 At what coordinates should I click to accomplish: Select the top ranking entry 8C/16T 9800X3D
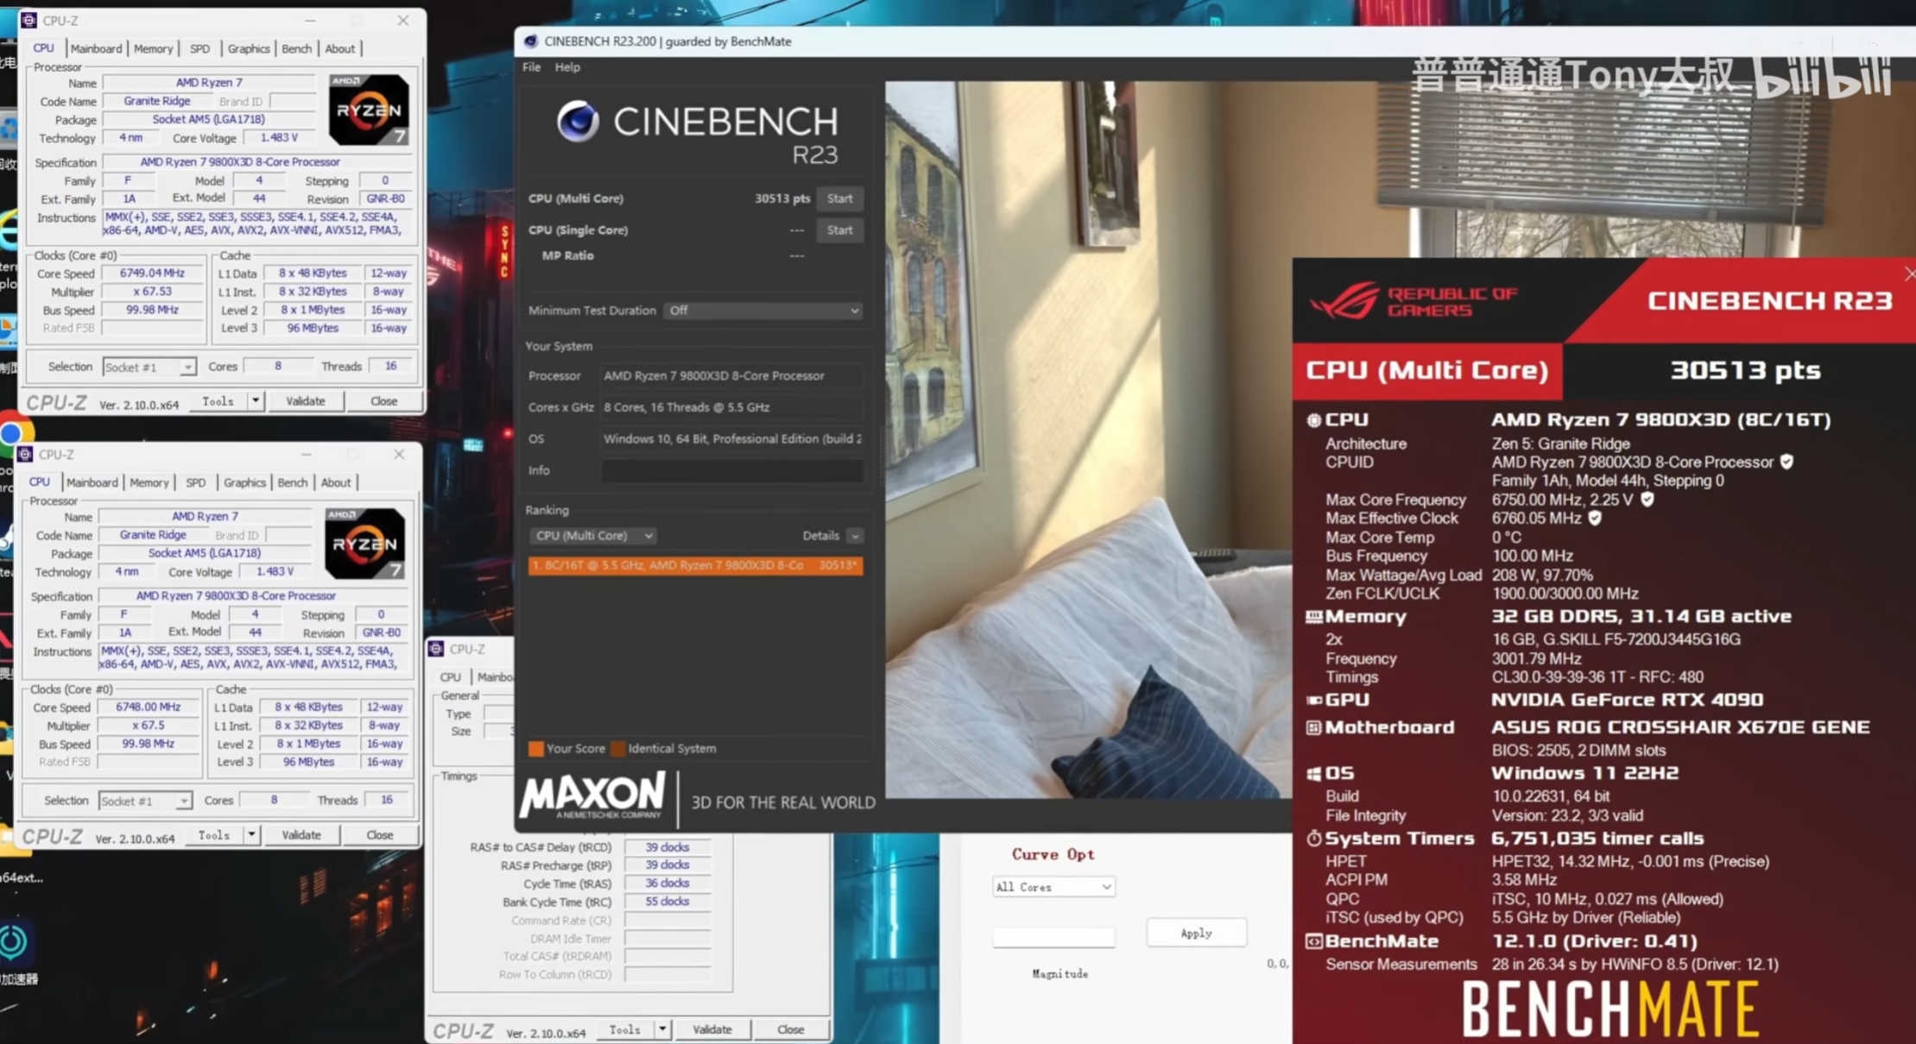(695, 566)
